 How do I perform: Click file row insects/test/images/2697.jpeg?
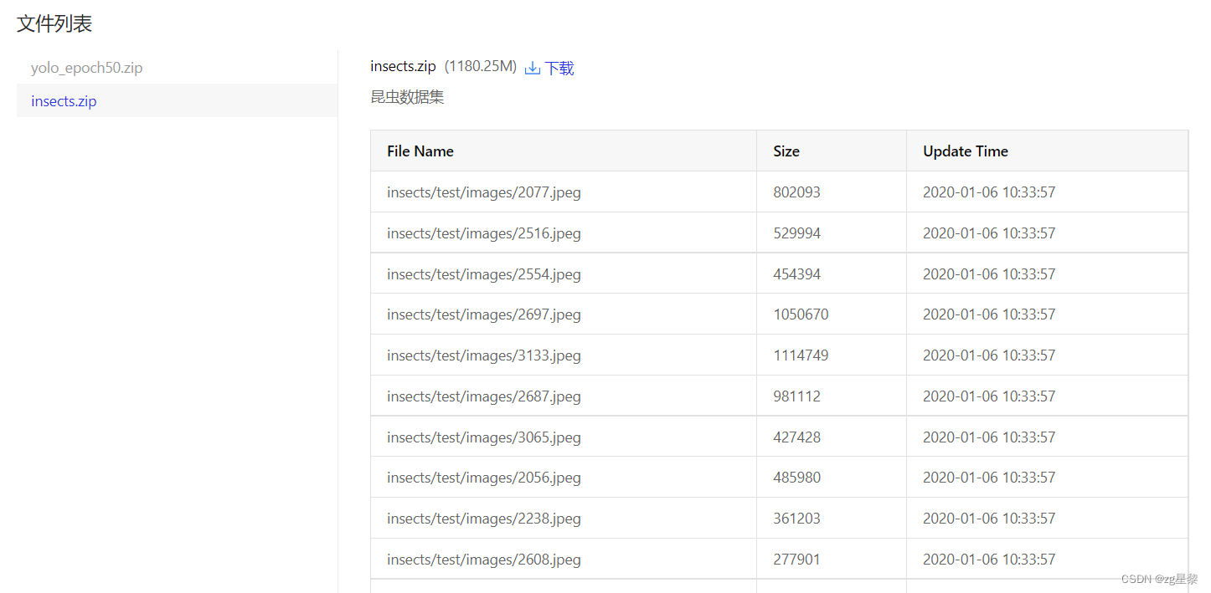click(779, 314)
